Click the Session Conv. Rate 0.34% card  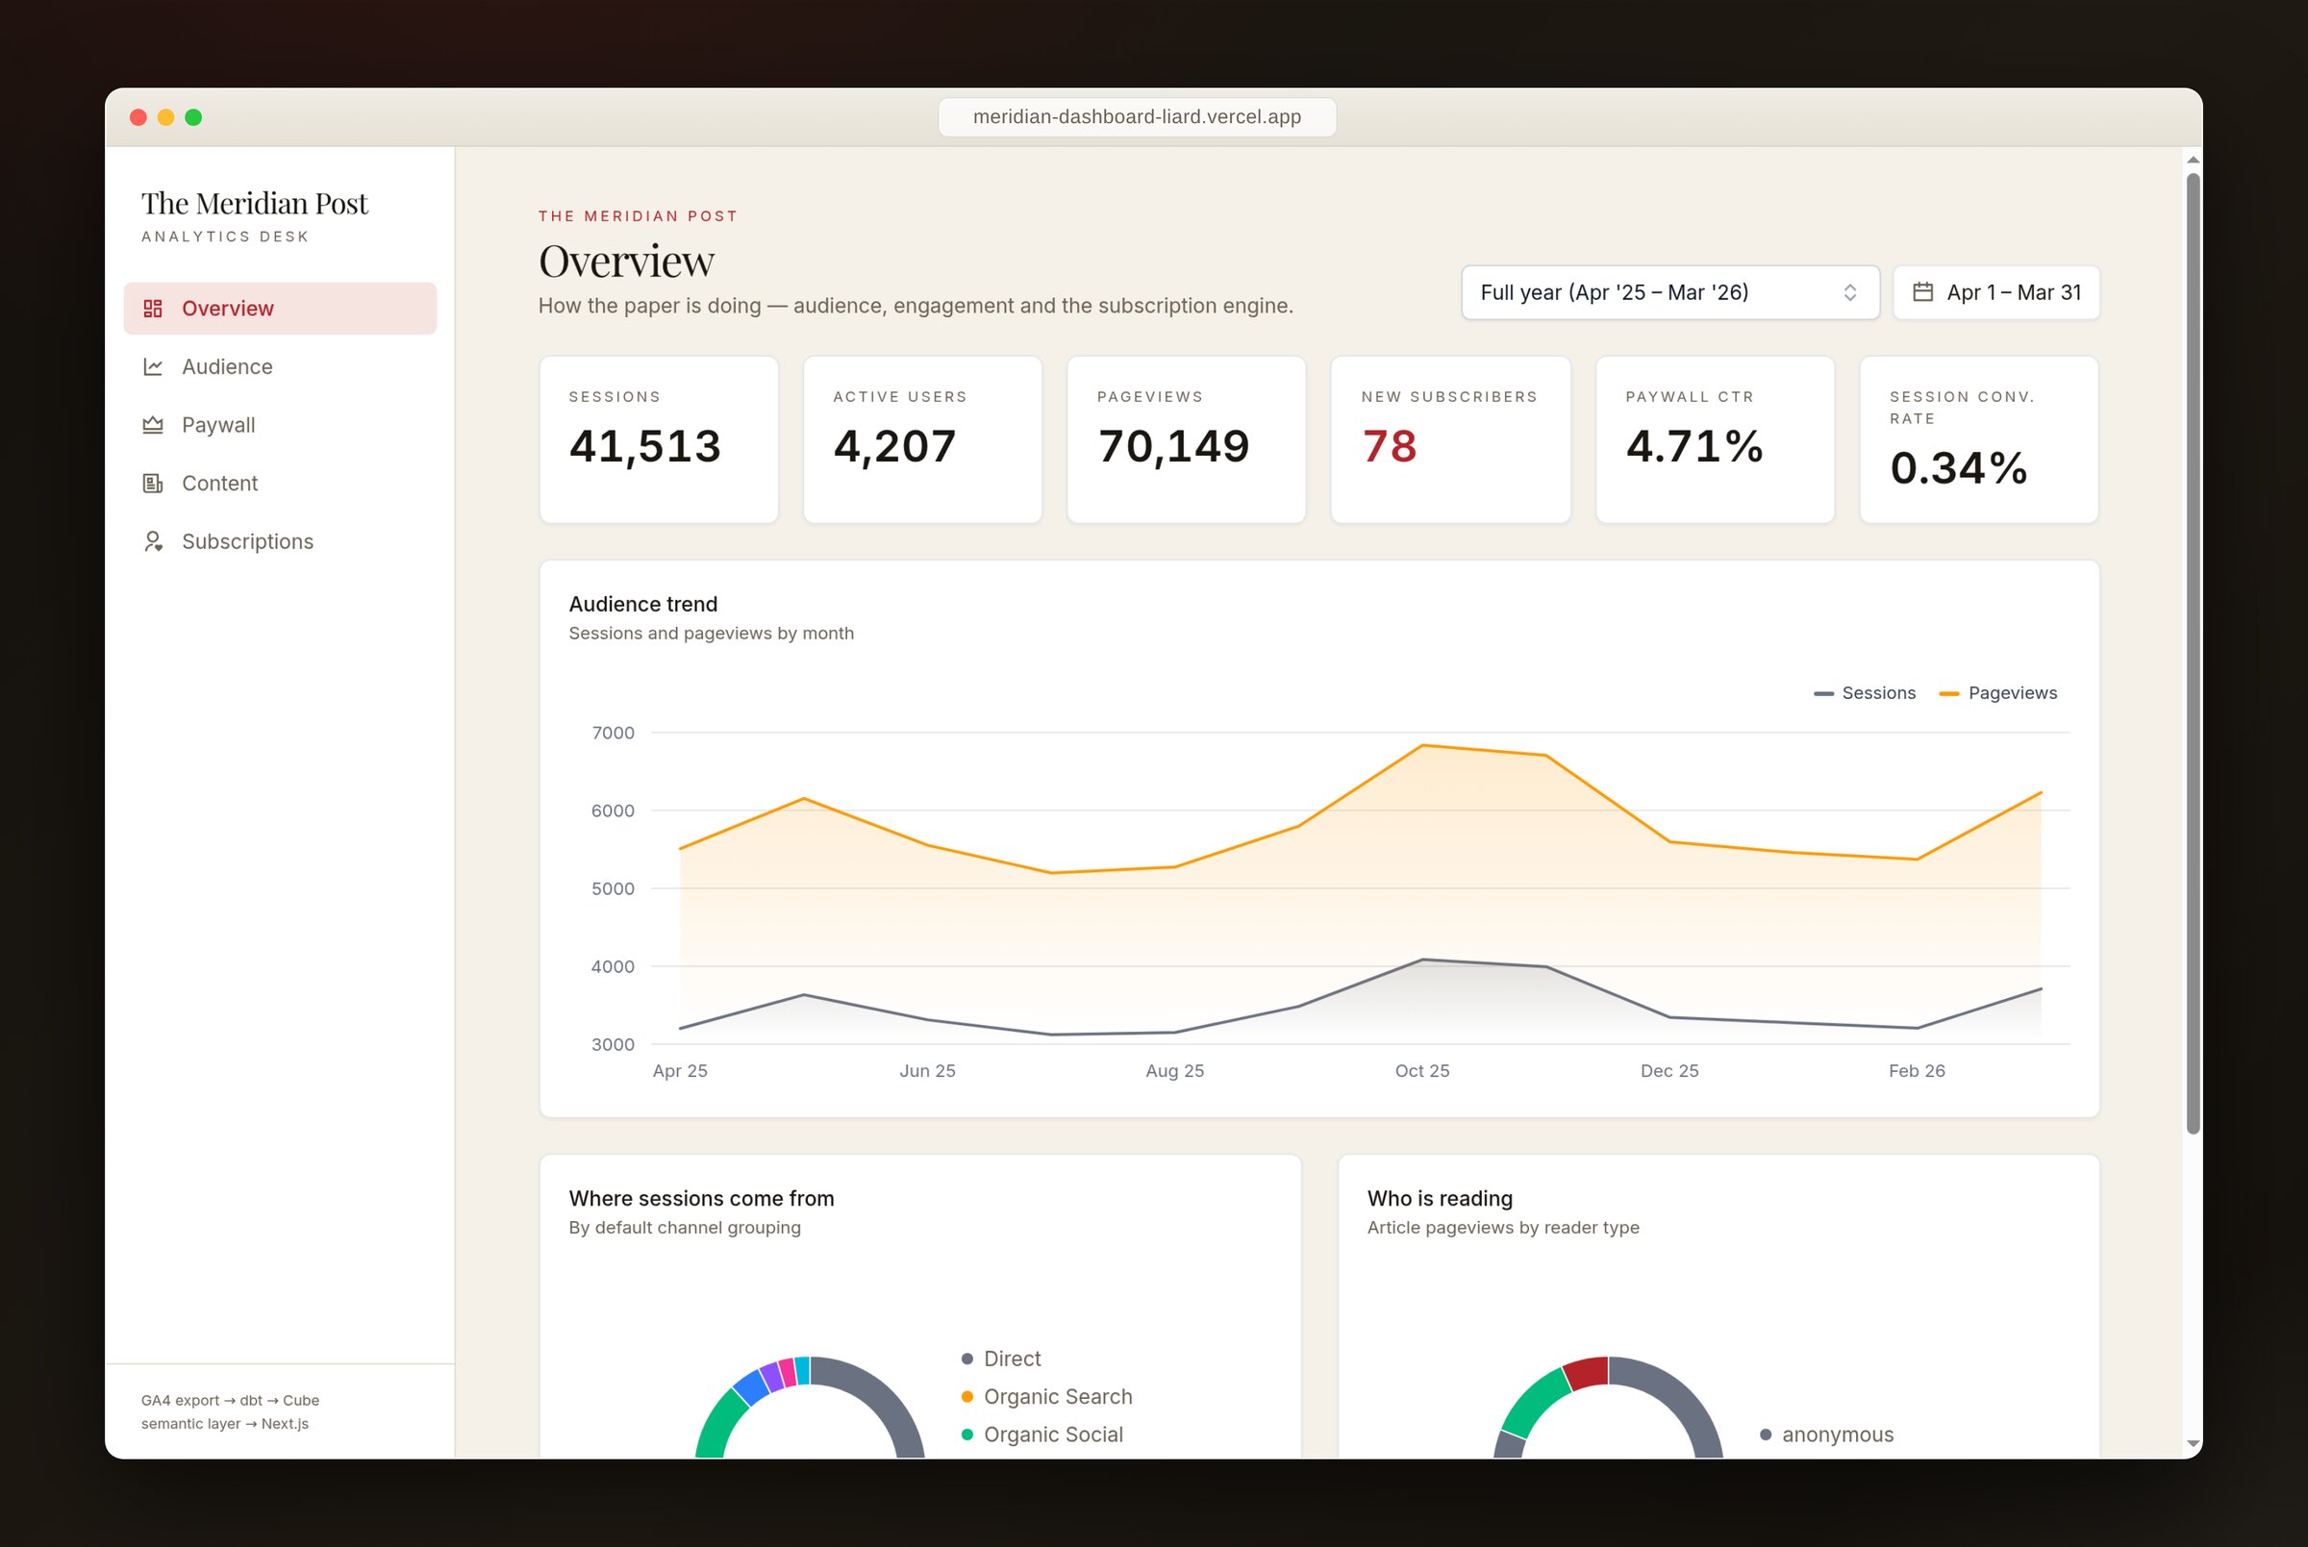[x=1978, y=440]
